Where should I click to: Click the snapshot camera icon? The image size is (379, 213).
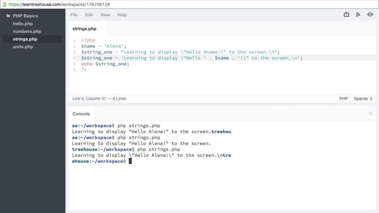346,14
